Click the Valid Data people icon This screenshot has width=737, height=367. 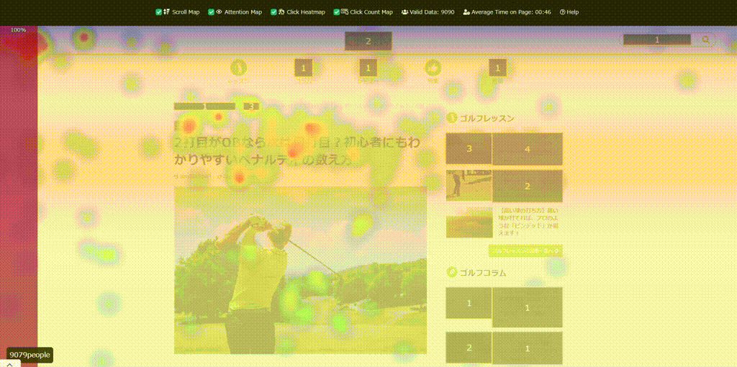tap(404, 12)
